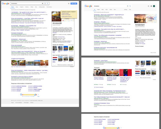Click the Google logo on the Portuguese results page
Viewport: 161px width, 129px height.
pyautogui.click(x=5, y=4)
